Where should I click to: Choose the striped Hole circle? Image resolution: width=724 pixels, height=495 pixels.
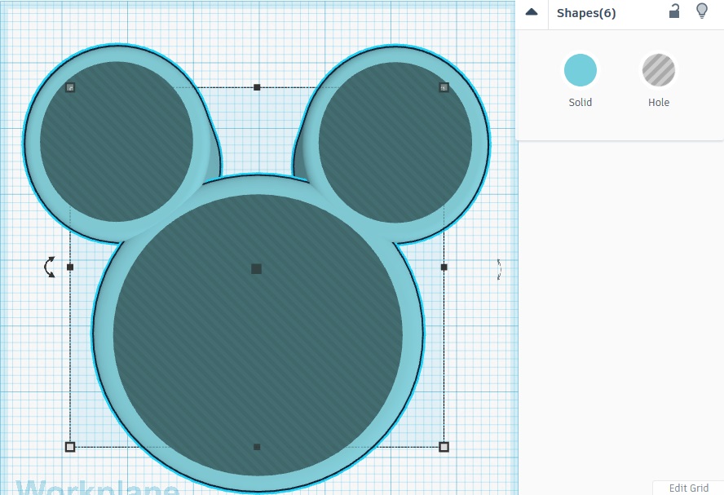[659, 70]
